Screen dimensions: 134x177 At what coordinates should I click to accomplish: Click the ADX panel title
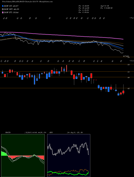(51, 132)
